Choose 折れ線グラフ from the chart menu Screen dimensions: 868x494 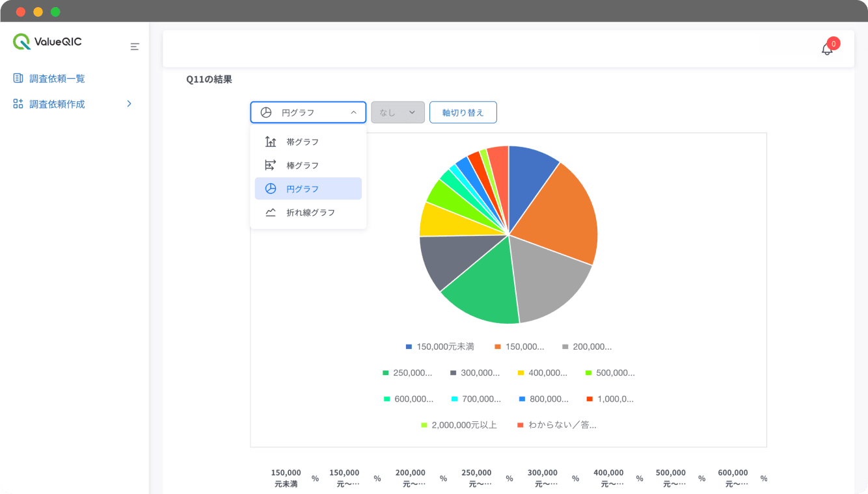[310, 213]
